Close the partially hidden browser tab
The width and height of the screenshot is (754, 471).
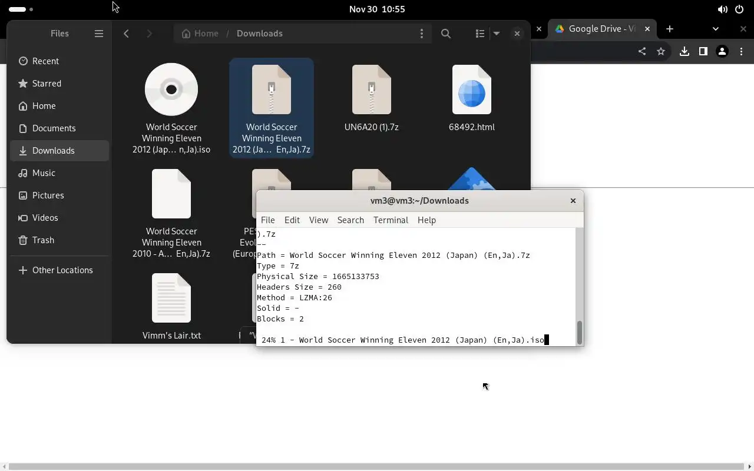[538, 29]
